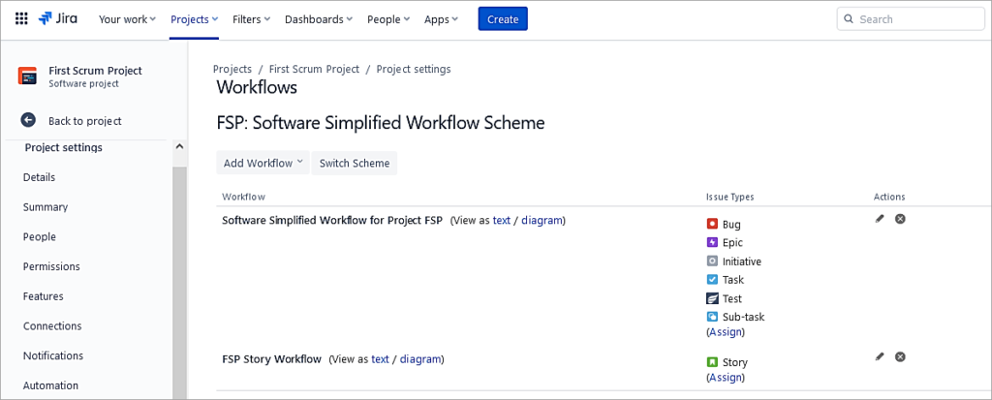
Task: Open the Filters dropdown menu
Action: pyautogui.click(x=252, y=19)
